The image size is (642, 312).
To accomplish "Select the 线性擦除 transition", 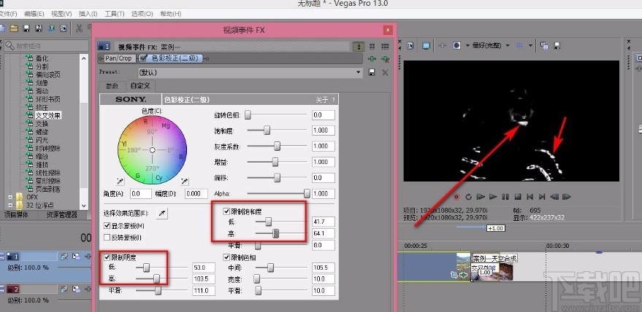I will 48,173.
